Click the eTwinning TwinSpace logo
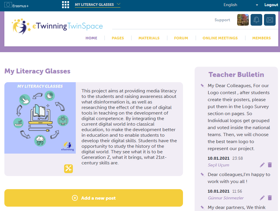Screen dimensions: 280x211 (x=57, y=26)
